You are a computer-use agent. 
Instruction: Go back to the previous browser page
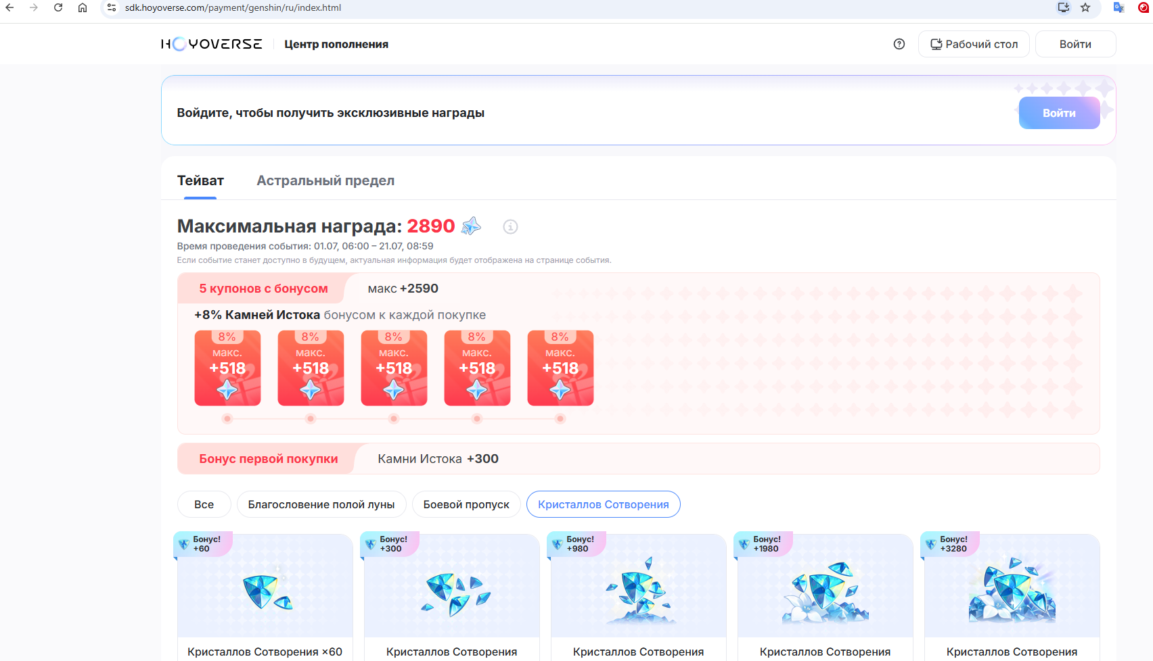pos(9,7)
